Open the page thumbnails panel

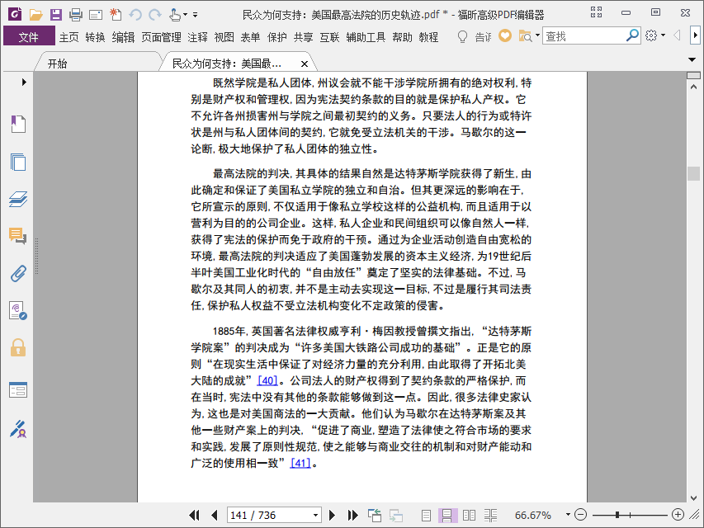18,162
